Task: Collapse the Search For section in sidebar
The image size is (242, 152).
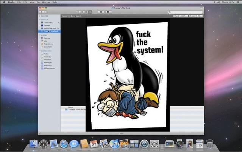Action: [40, 51]
